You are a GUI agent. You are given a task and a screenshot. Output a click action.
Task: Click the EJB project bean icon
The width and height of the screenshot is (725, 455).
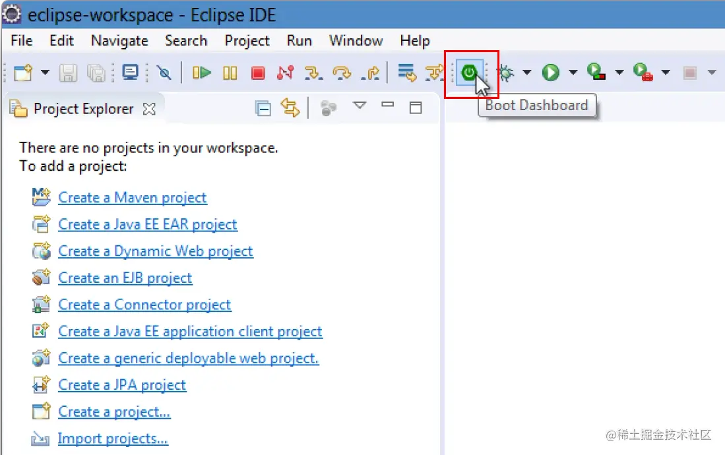pos(41,277)
